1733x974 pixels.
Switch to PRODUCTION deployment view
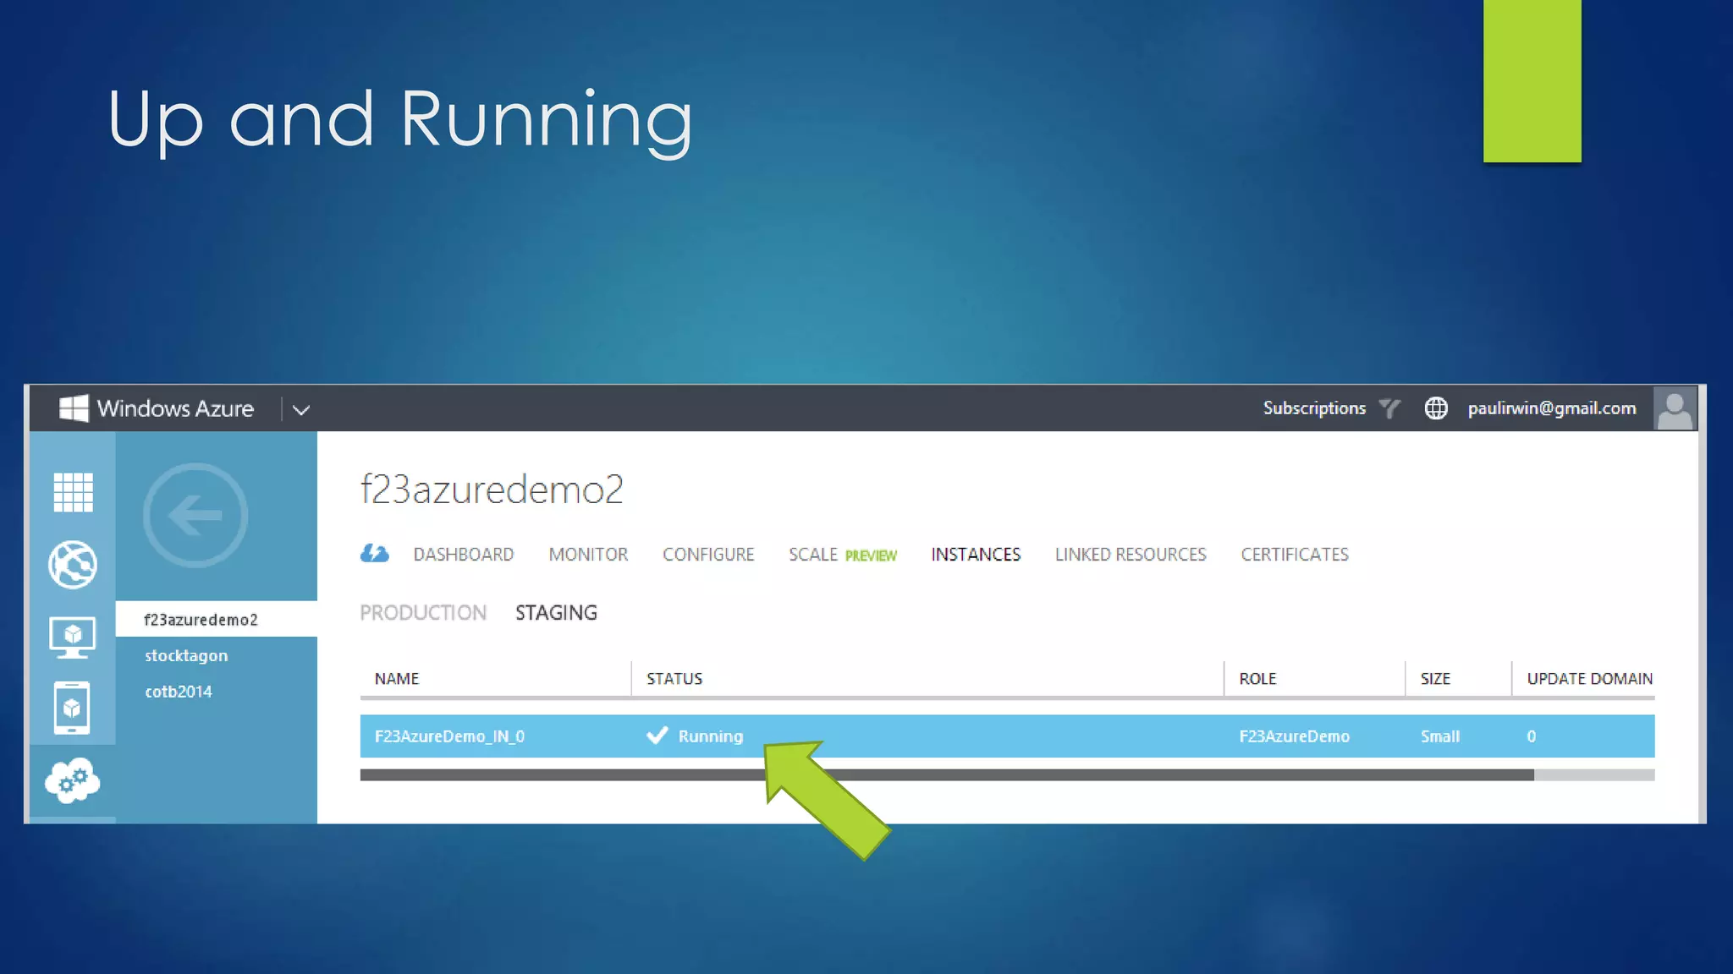[423, 613]
